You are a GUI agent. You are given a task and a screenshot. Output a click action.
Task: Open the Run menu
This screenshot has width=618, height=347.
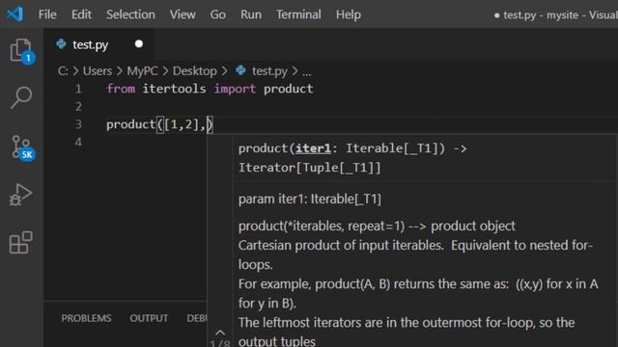251,14
